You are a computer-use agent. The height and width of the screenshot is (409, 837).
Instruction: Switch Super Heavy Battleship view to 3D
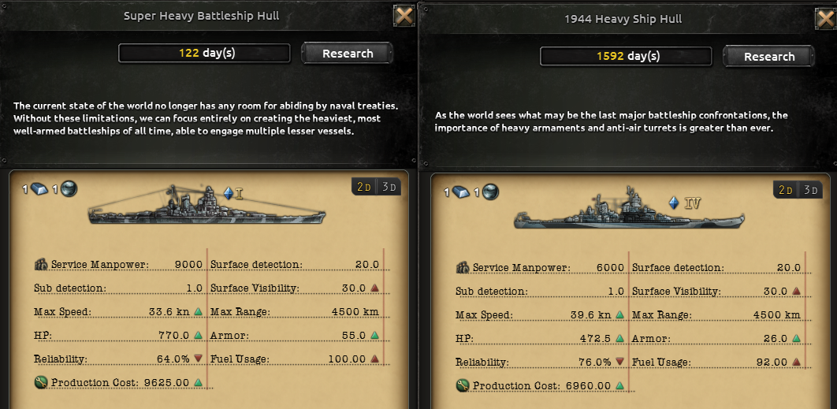(x=389, y=187)
